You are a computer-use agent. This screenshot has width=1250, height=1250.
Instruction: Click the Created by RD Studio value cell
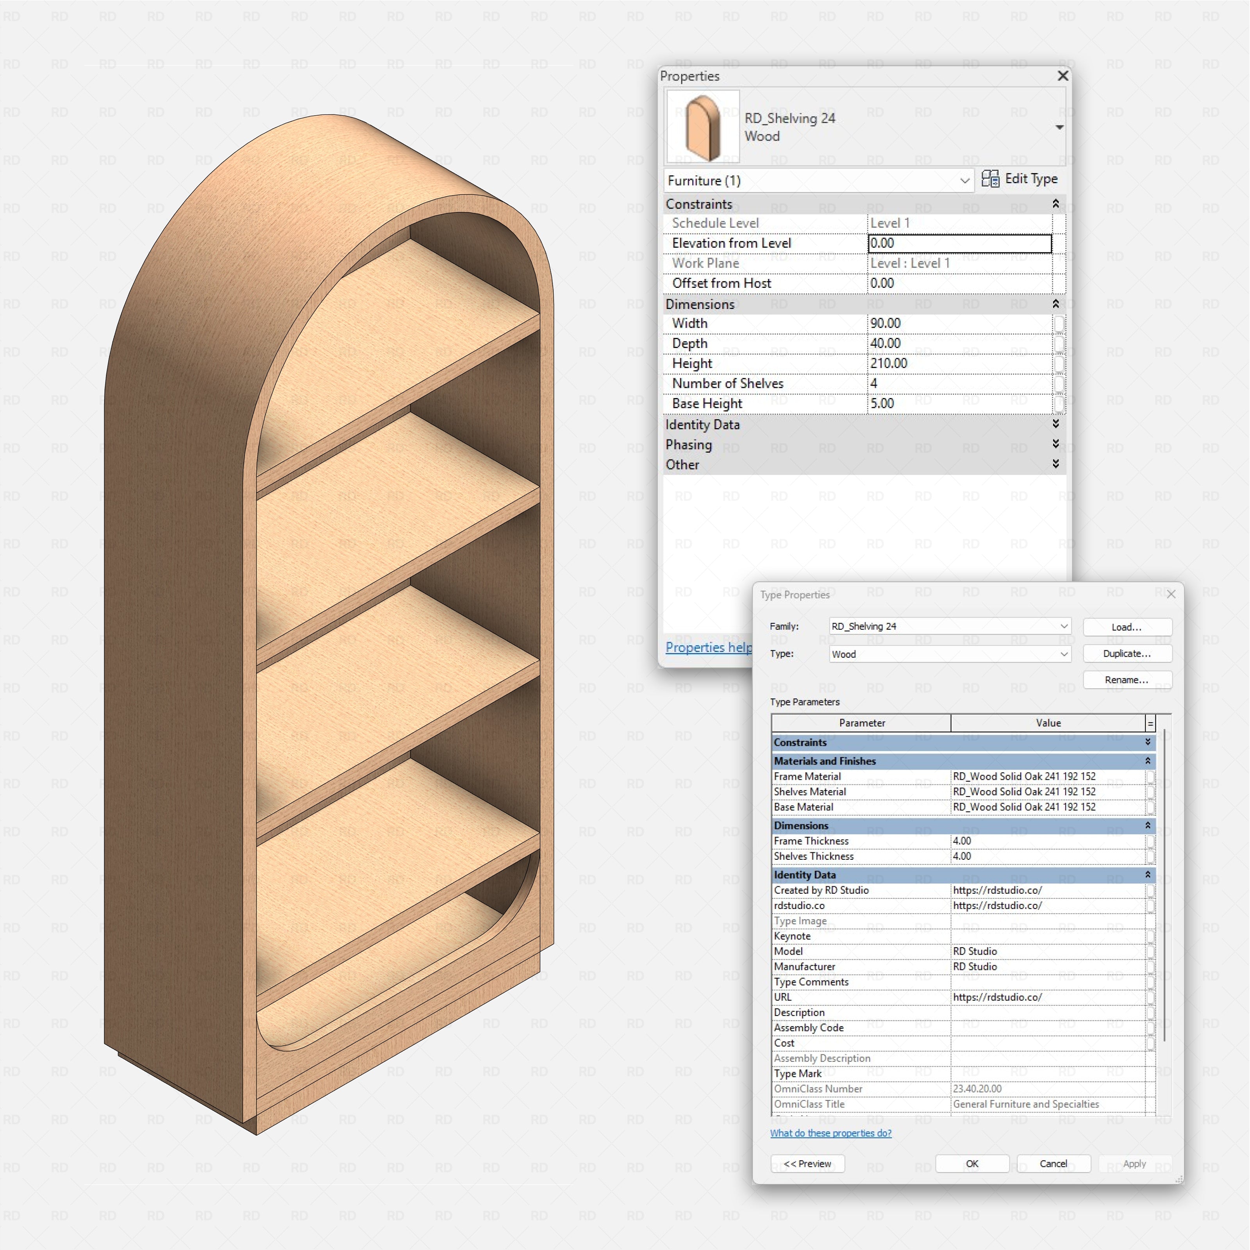point(1048,890)
